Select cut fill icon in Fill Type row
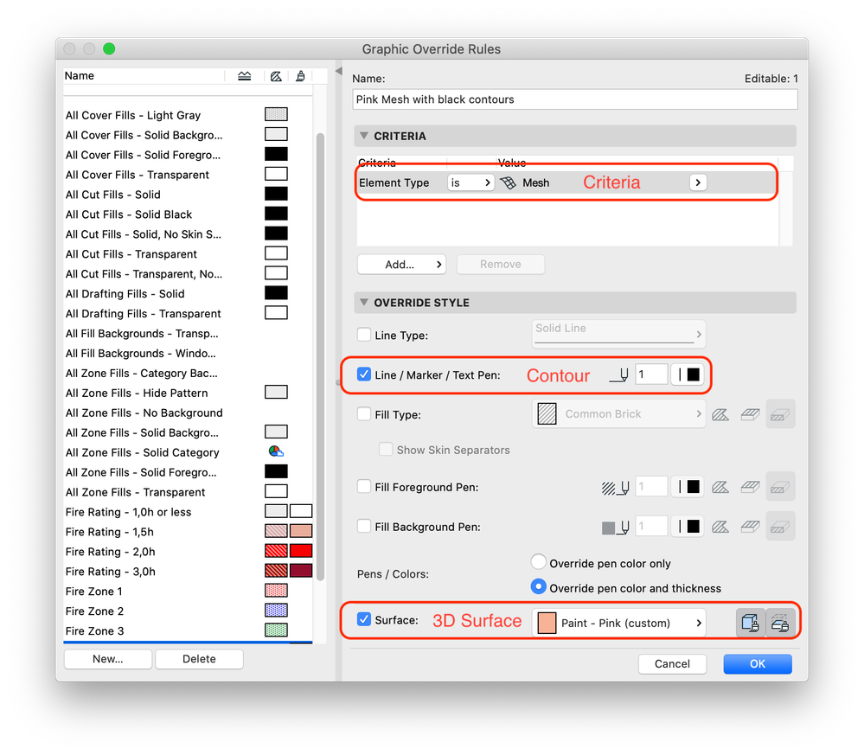864x755 pixels. (x=780, y=414)
